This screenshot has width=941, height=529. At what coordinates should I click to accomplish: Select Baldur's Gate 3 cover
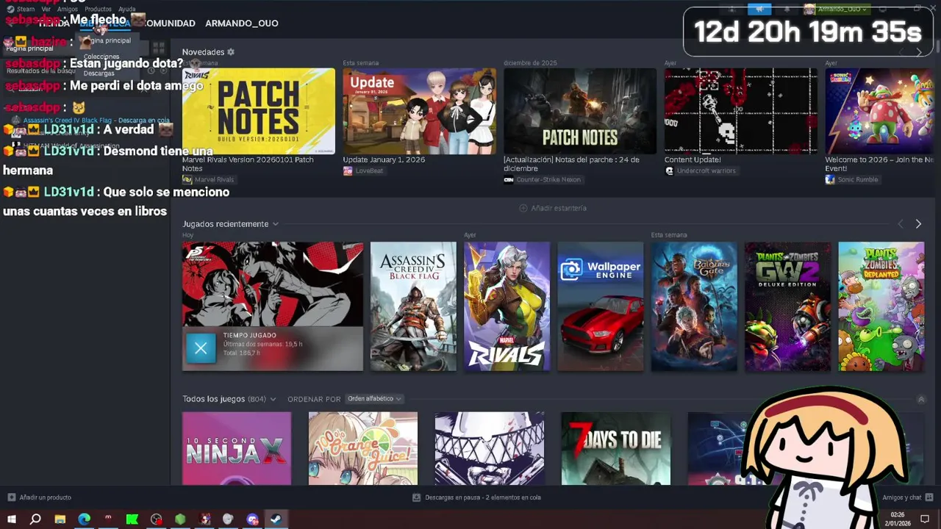coord(694,306)
